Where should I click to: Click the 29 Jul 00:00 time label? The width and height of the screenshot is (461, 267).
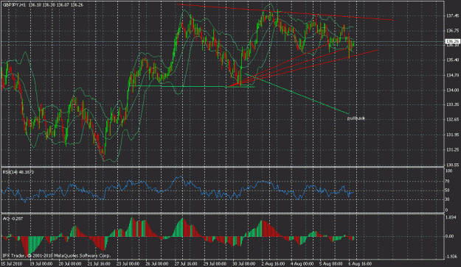coord(215,263)
